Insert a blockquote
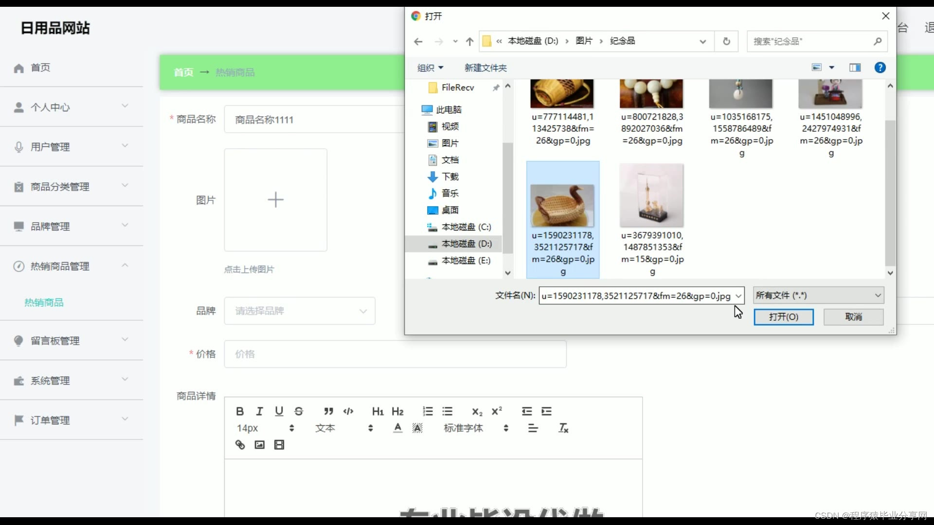This screenshot has width=934, height=525. click(x=328, y=411)
